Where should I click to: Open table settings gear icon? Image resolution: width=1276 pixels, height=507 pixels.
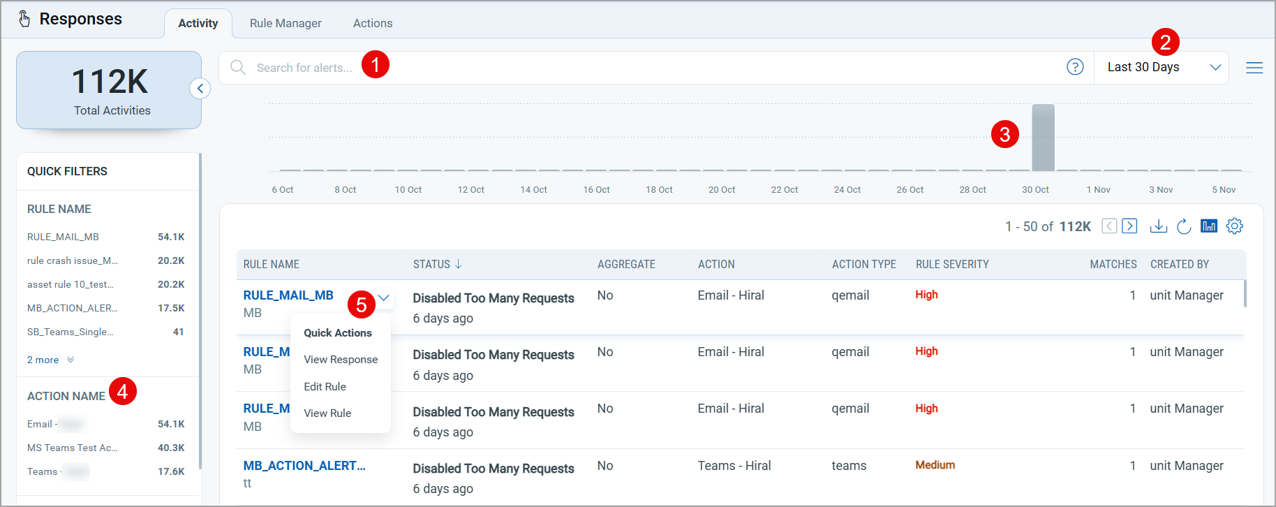pyautogui.click(x=1234, y=226)
